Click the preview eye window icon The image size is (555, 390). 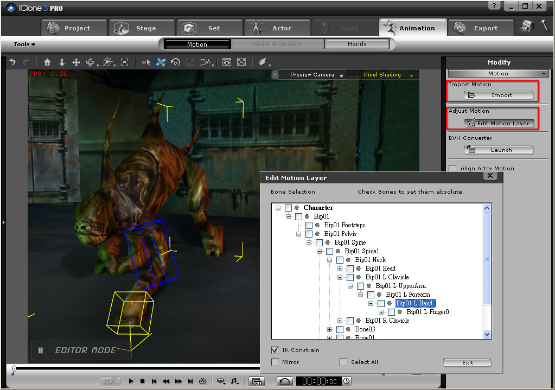pyautogui.click(x=227, y=62)
